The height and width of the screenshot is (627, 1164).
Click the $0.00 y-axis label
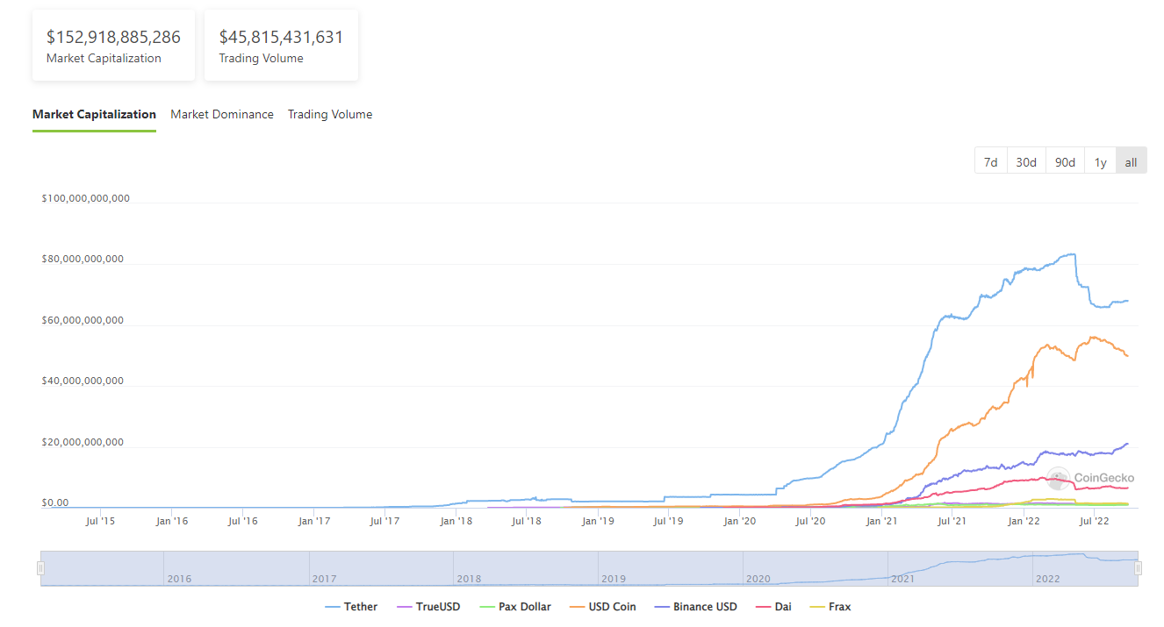[54, 503]
